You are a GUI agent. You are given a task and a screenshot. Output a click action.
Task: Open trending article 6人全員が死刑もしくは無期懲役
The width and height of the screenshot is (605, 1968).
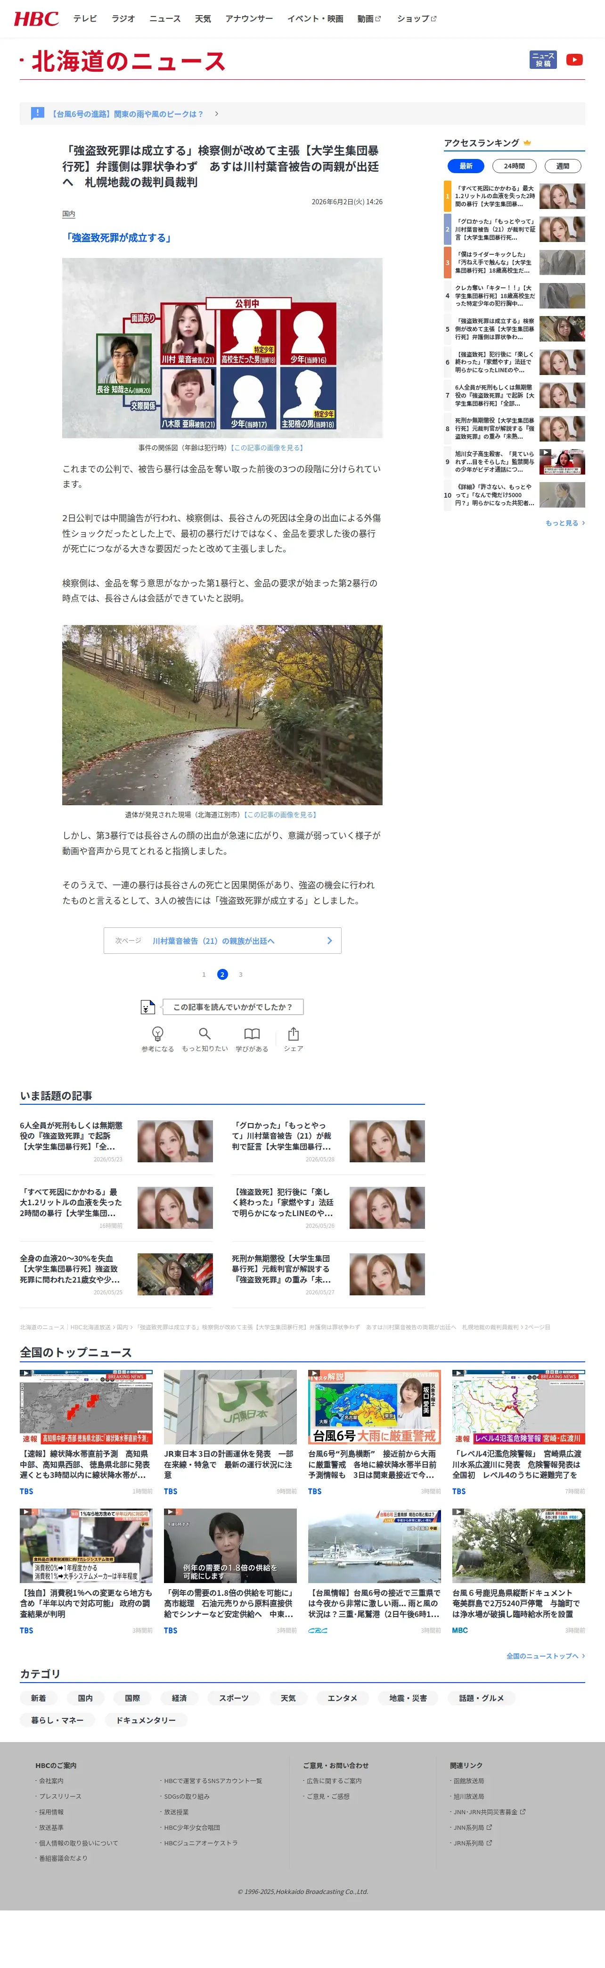coord(116,1142)
